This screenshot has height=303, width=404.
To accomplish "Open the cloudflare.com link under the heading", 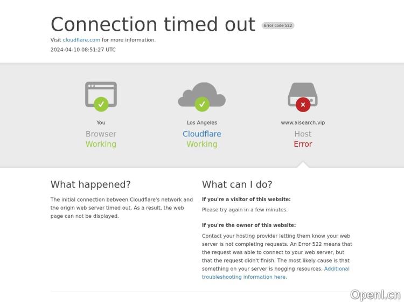I will point(81,40).
